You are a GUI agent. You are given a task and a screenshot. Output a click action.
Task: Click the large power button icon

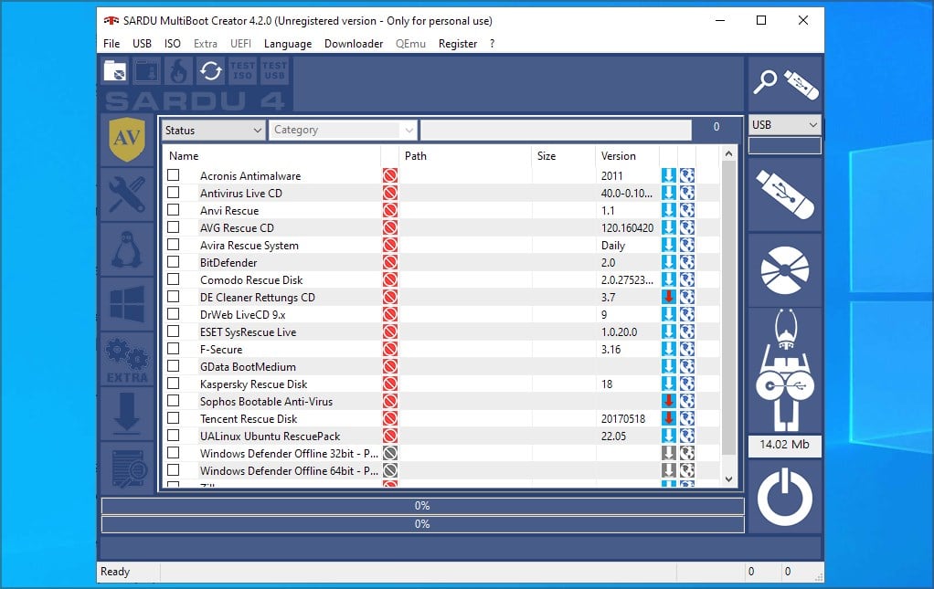784,499
